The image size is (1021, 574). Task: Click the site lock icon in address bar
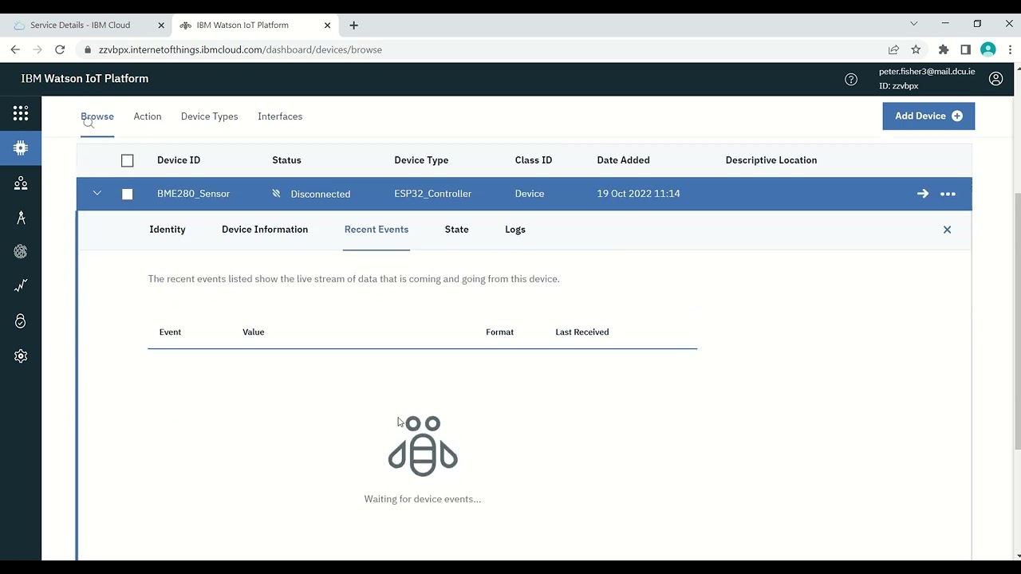(x=88, y=49)
